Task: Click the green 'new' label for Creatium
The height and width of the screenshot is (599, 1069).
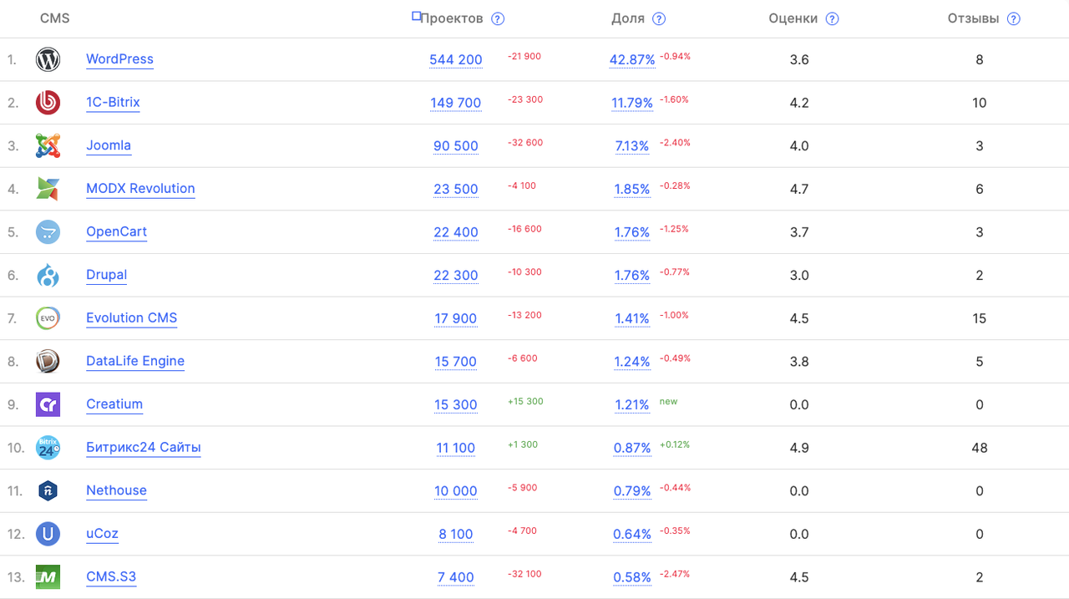Action: click(668, 402)
